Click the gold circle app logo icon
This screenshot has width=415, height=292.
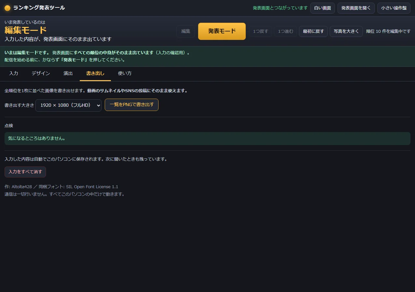pyautogui.click(x=7, y=8)
